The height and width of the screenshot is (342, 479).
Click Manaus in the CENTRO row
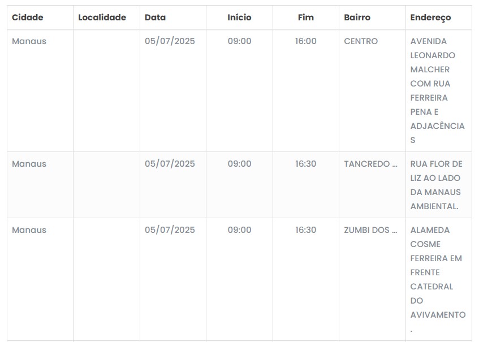(29, 41)
